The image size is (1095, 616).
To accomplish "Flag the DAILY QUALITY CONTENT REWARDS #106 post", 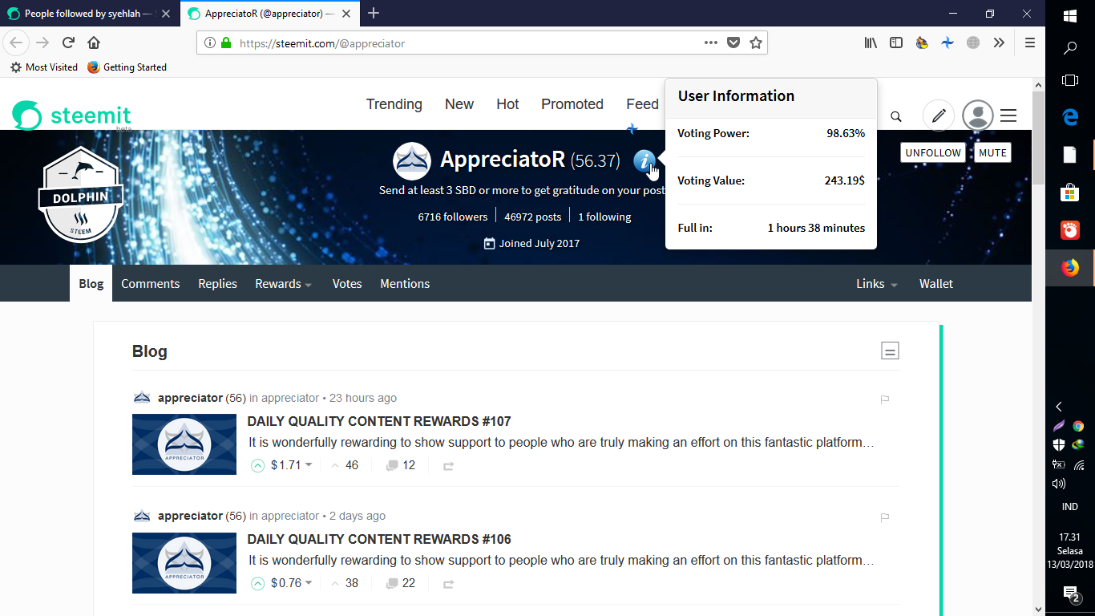I will click(x=885, y=517).
